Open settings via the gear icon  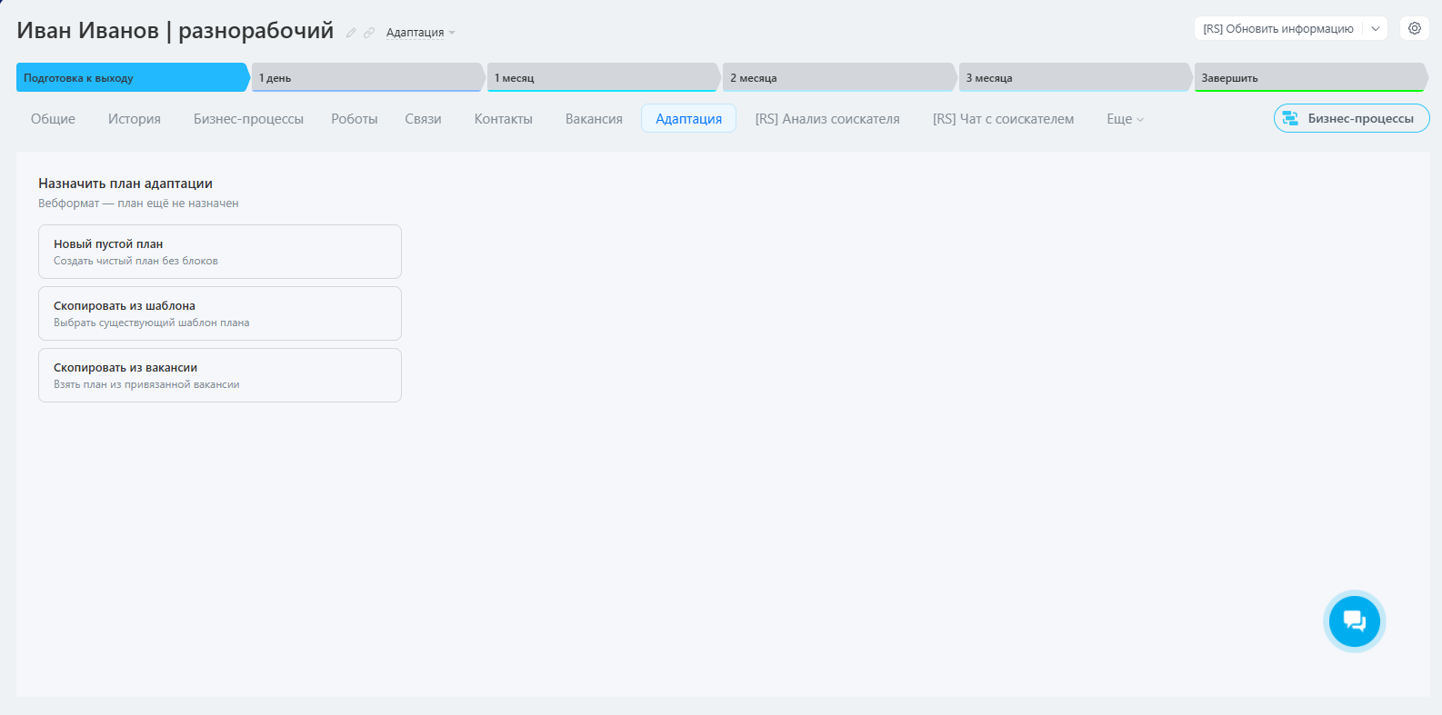click(1414, 28)
